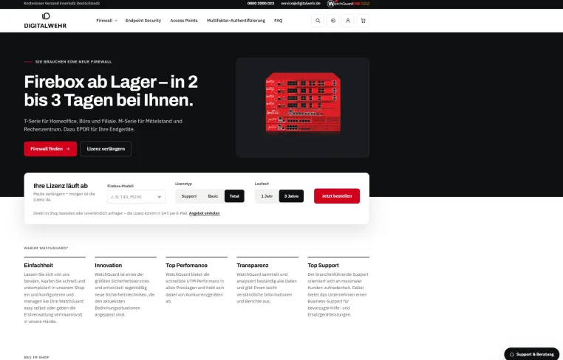Click the Jetzt bestellen button

click(x=337, y=196)
